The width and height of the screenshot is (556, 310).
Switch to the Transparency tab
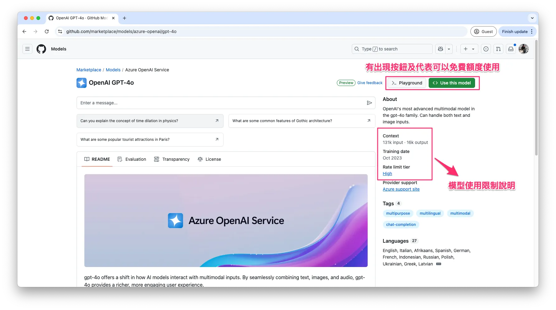tap(172, 159)
